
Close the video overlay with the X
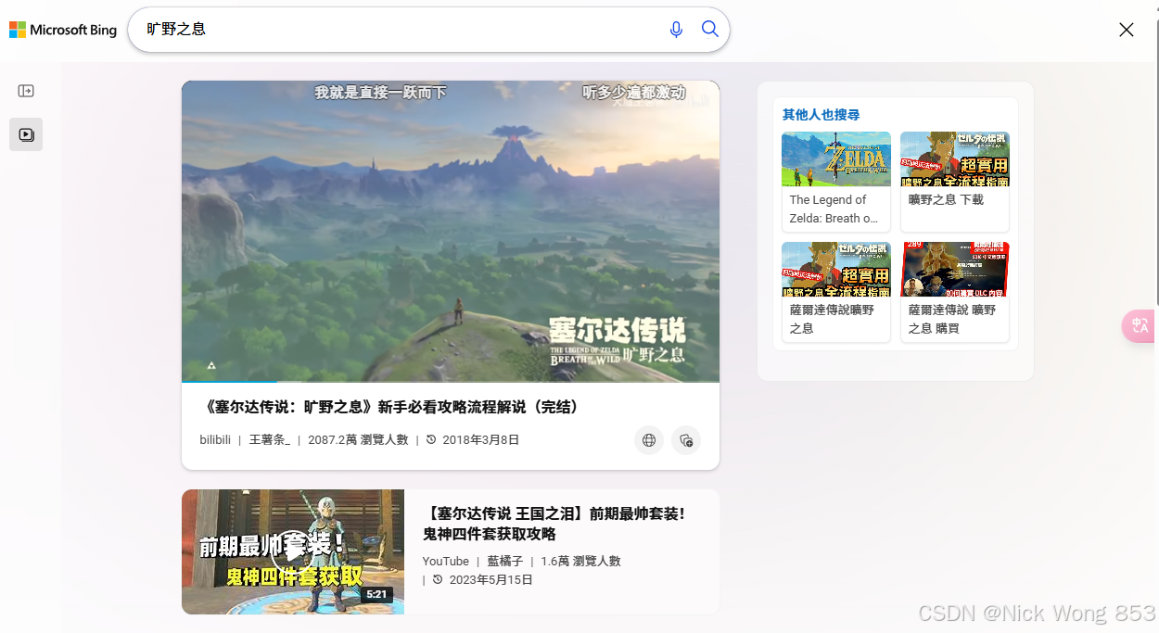(1126, 30)
